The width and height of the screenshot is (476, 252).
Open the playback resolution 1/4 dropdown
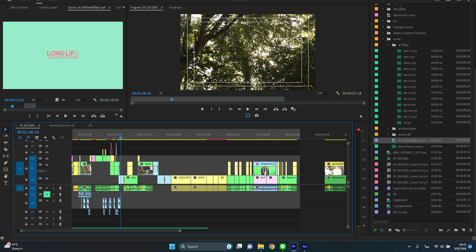324,93
